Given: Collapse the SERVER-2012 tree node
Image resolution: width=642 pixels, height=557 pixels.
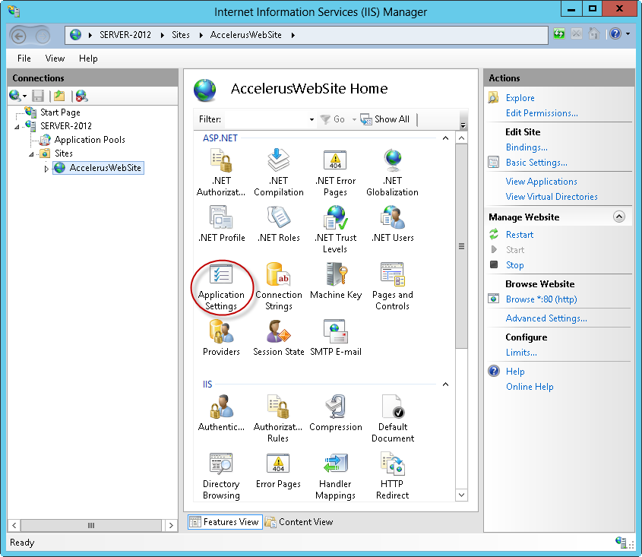Looking at the screenshot, I should (17, 127).
